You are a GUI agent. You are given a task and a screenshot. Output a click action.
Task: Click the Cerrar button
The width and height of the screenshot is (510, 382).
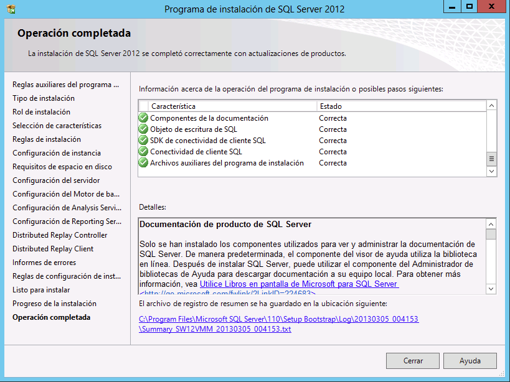tap(413, 361)
